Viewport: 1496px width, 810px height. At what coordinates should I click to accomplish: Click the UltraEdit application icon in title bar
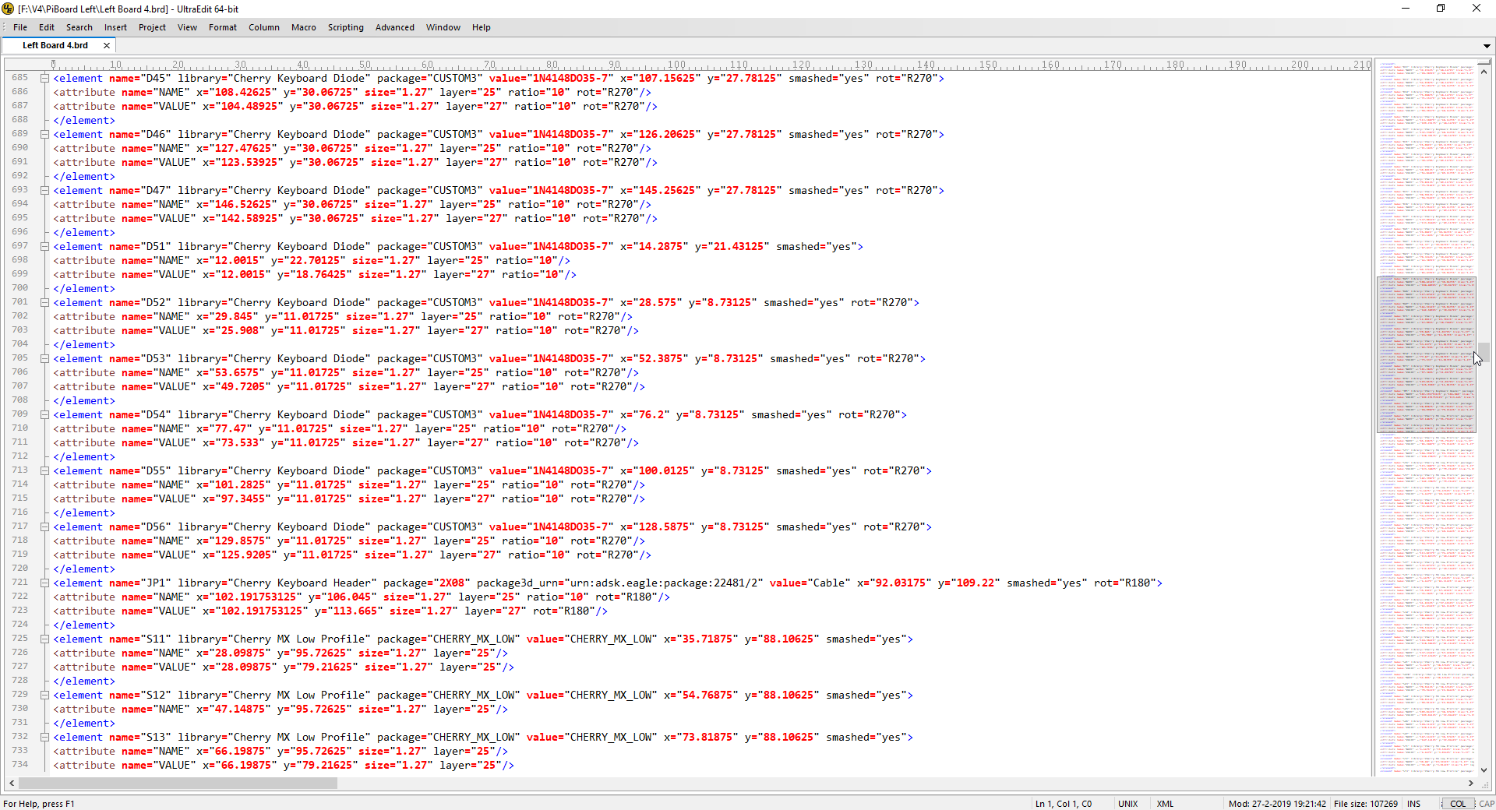8,9
